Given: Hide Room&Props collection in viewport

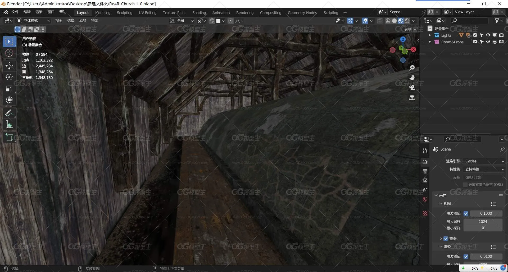Looking at the screenshot, I should click(488, 42).
